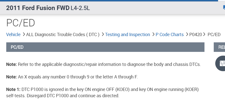The image size is (225, 107).
Task: Open the REL panel header on right
Action: tap(221, 47)
